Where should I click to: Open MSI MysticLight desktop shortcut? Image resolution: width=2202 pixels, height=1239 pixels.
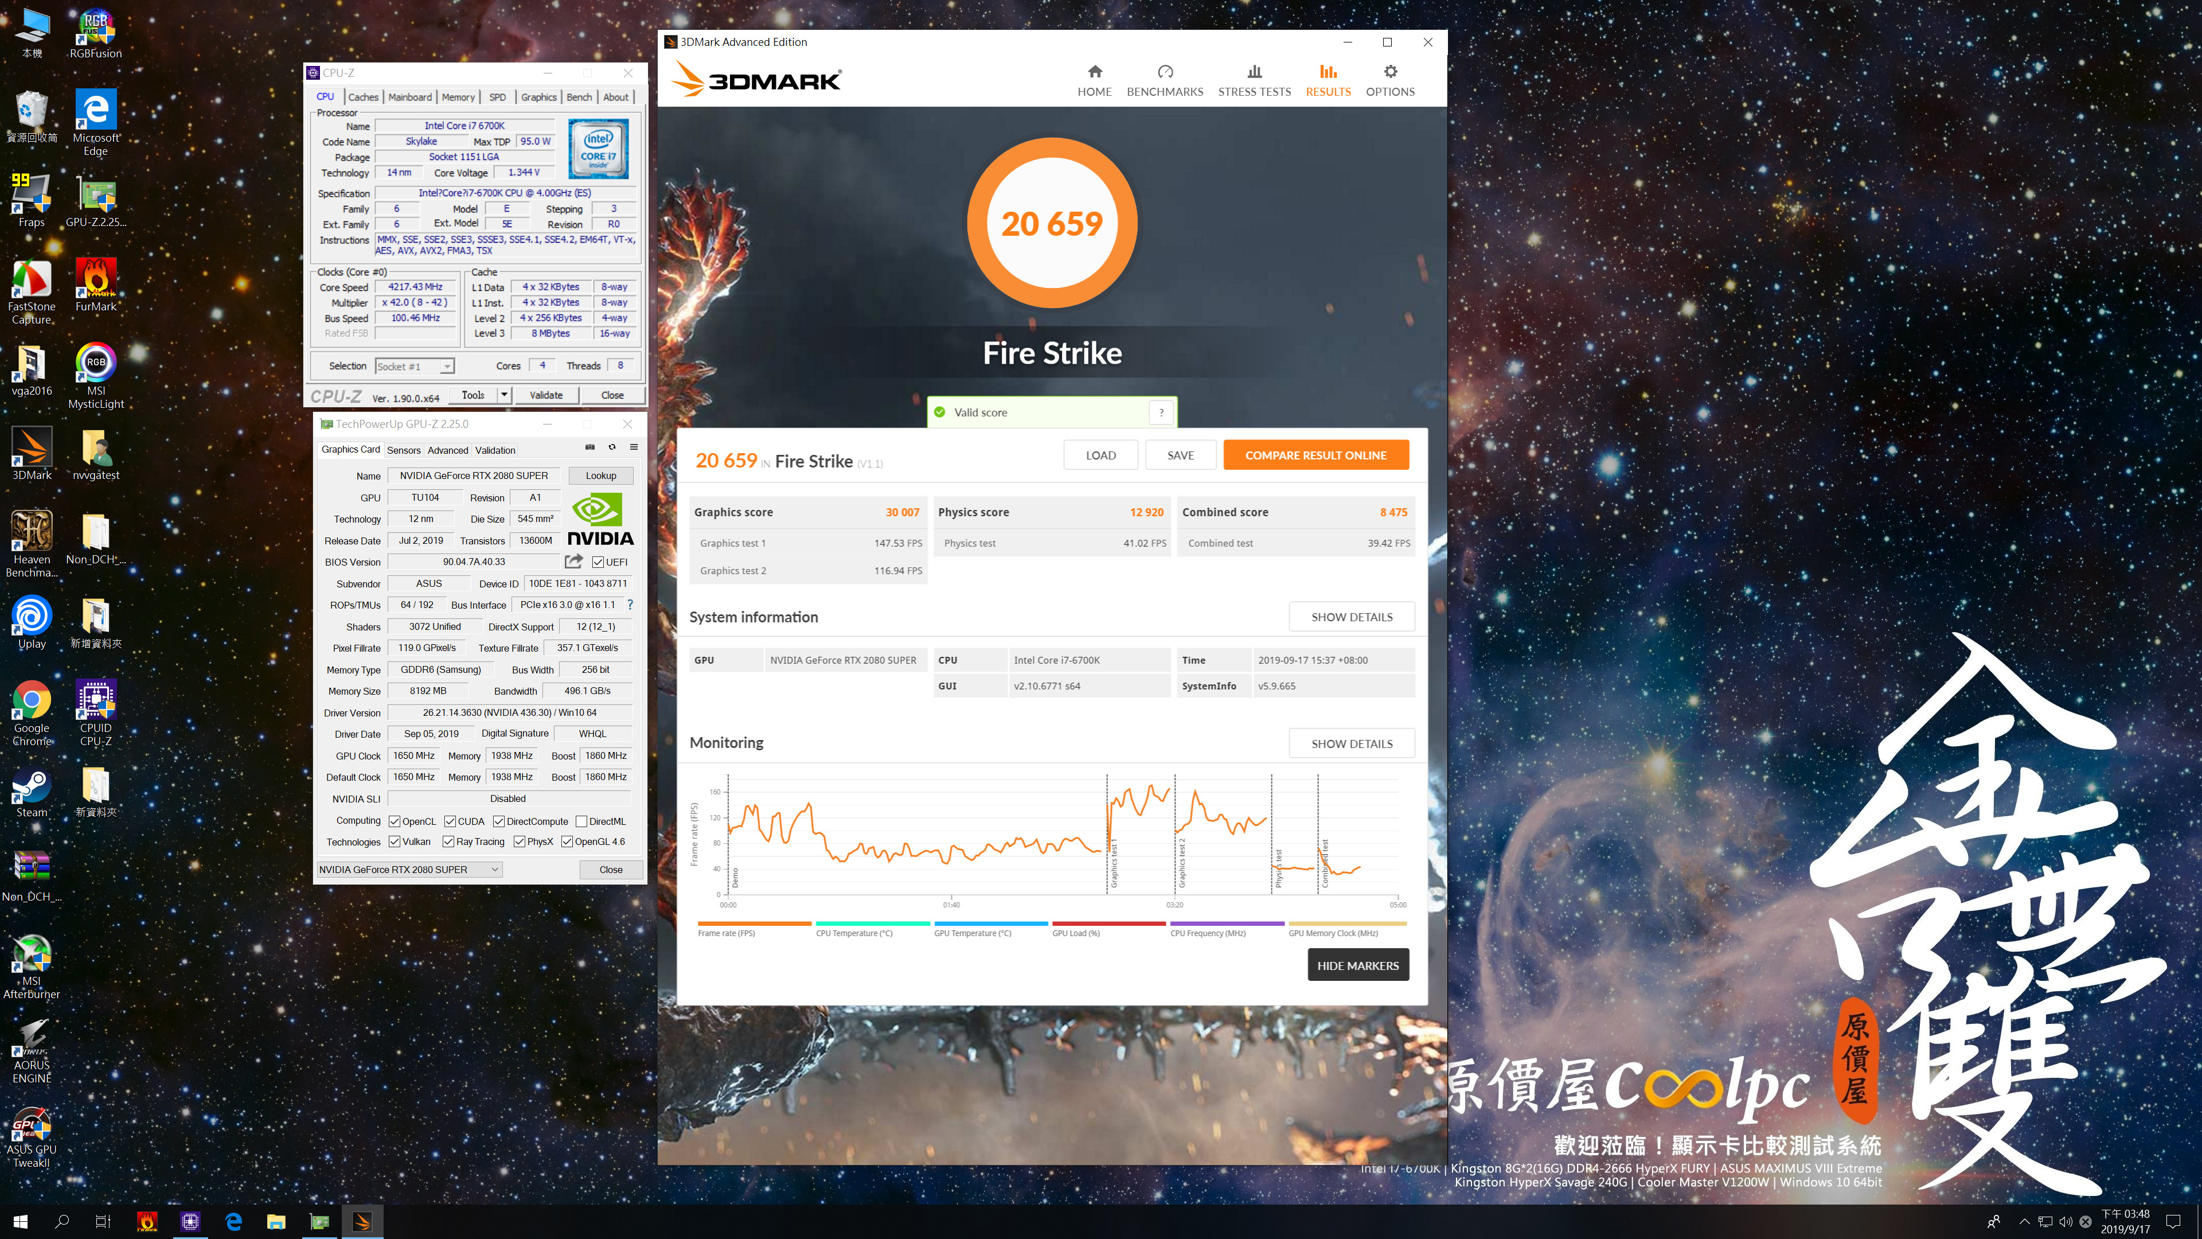coord(96,375)
